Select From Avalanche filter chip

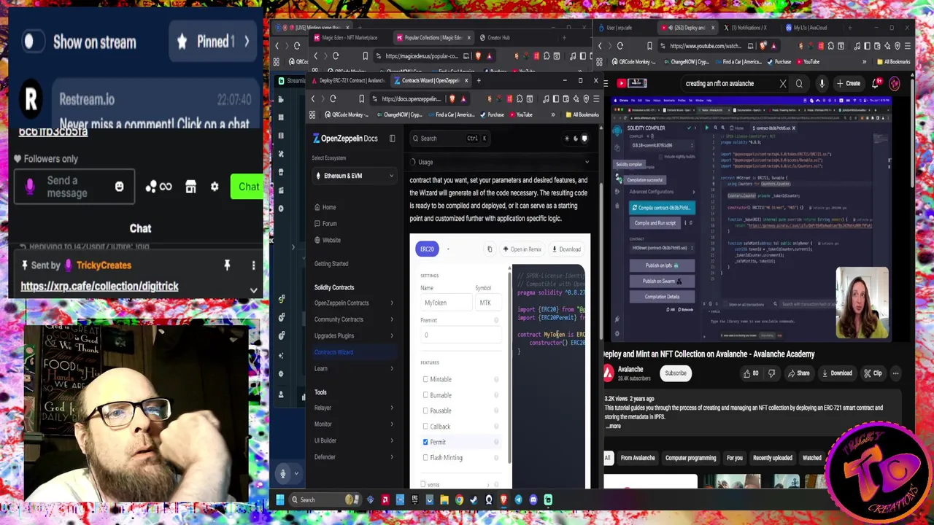pos(638,458)
